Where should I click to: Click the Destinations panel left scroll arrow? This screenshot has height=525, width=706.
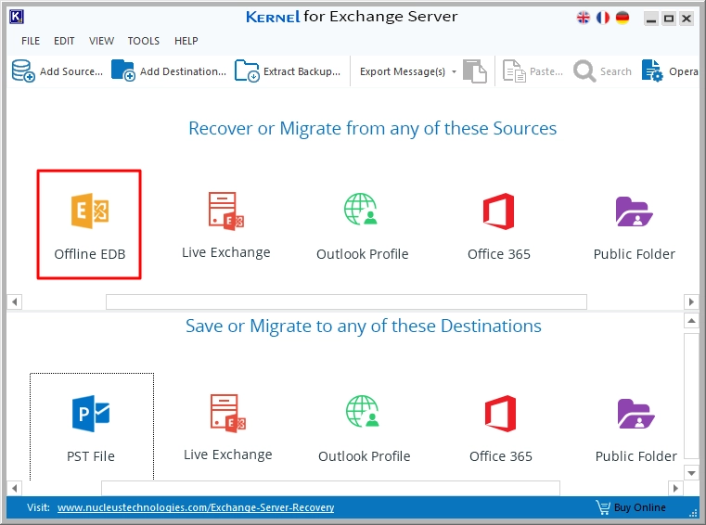click(15, 488)
